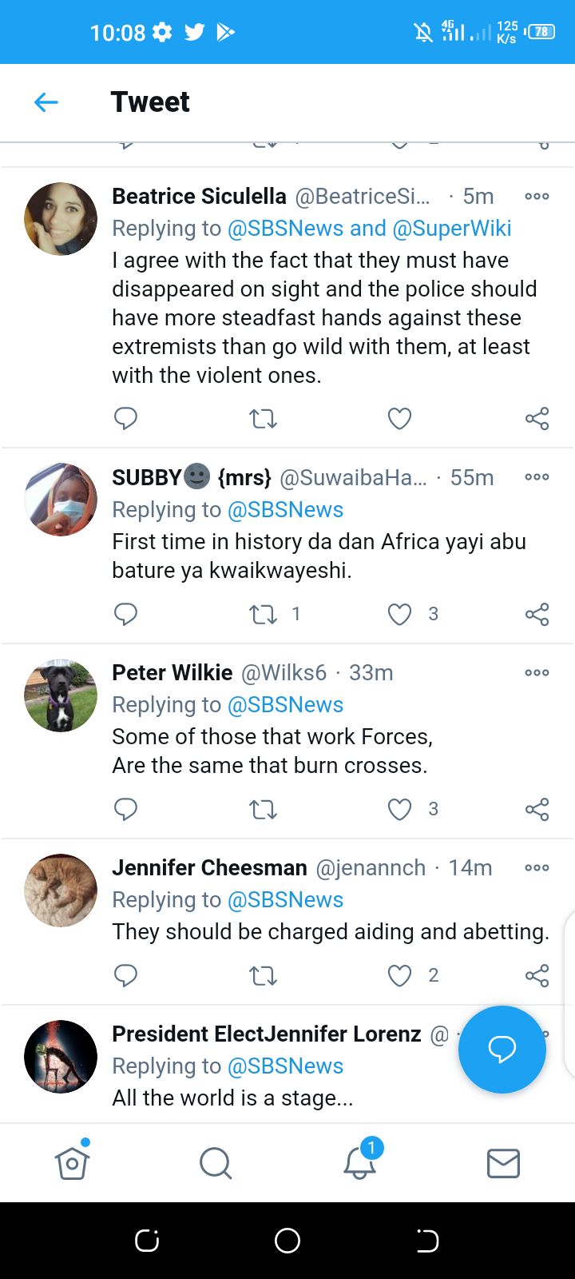Open @SuperWiki mention link
Viewport: 575px width, 1279px height.
pyautogui.click(x=452, y=229)
